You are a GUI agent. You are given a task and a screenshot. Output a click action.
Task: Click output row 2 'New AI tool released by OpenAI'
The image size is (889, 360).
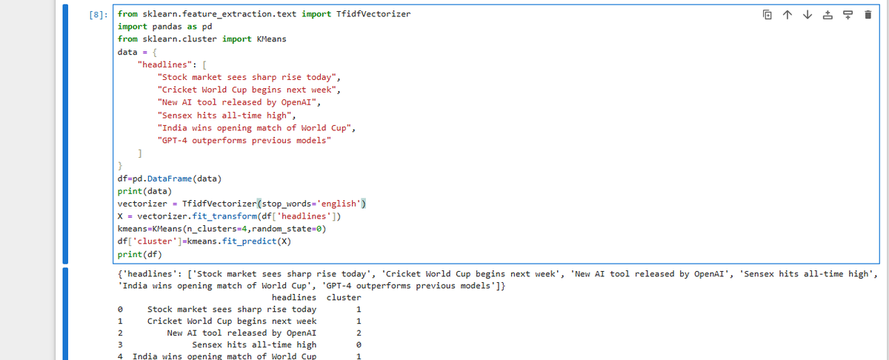tap(242, 333)
